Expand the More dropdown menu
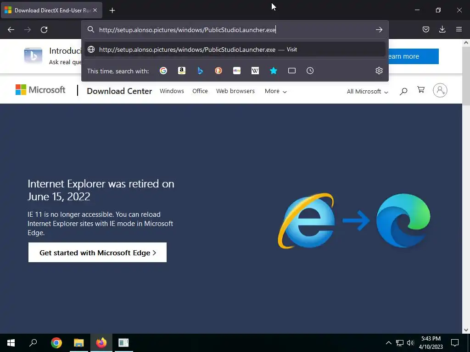This screenshot has height=352, width=470. click(275, 91)
